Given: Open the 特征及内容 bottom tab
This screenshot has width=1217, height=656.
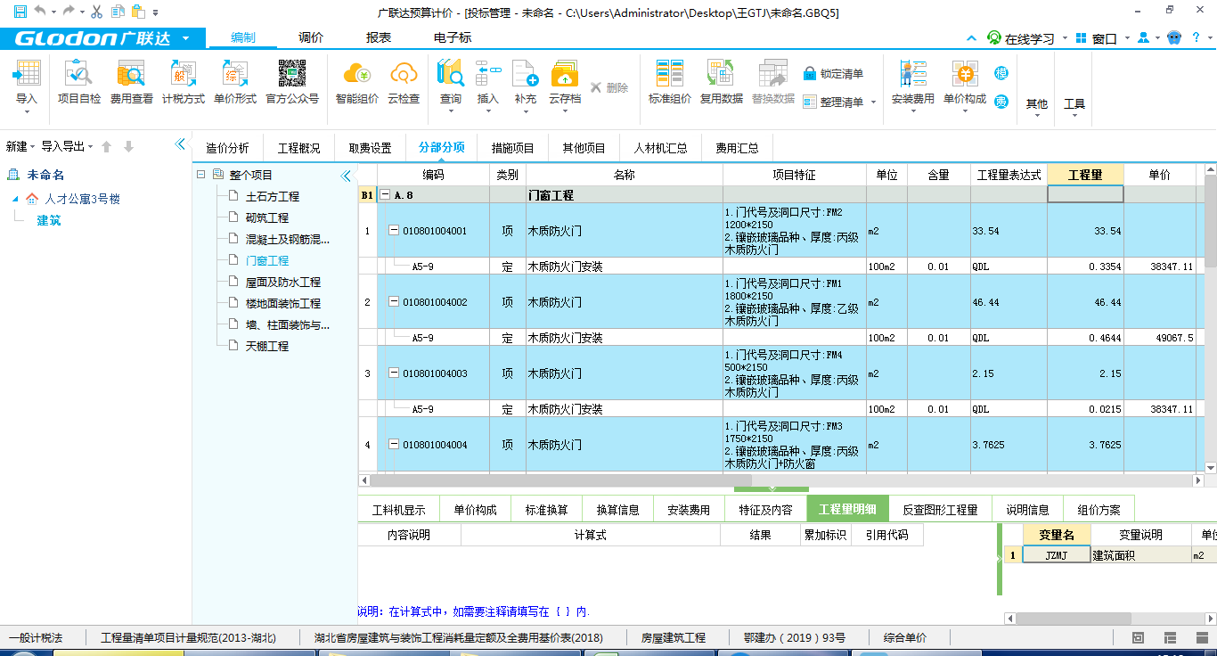Looking at the screenshot, I should pyautogui.click(x=765, y=510).
